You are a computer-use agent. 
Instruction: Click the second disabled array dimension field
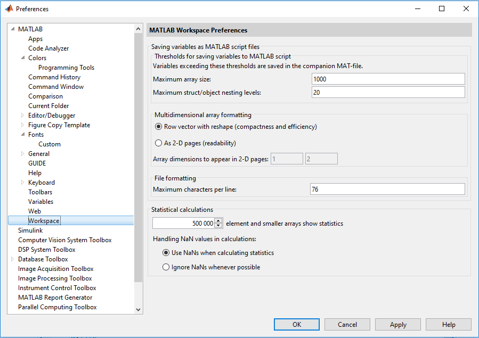[x=321, y=159]
